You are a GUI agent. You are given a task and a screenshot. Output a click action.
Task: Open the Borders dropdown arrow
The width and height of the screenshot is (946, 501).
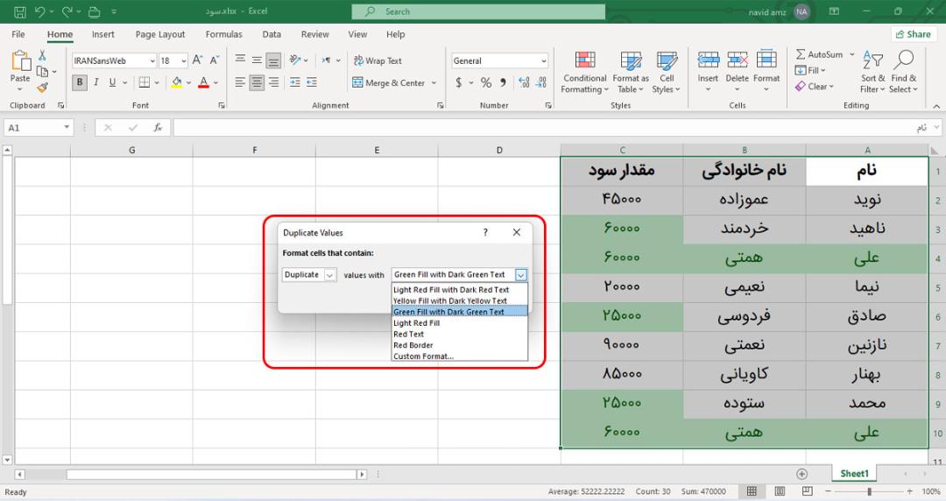(x=157, y=82)
